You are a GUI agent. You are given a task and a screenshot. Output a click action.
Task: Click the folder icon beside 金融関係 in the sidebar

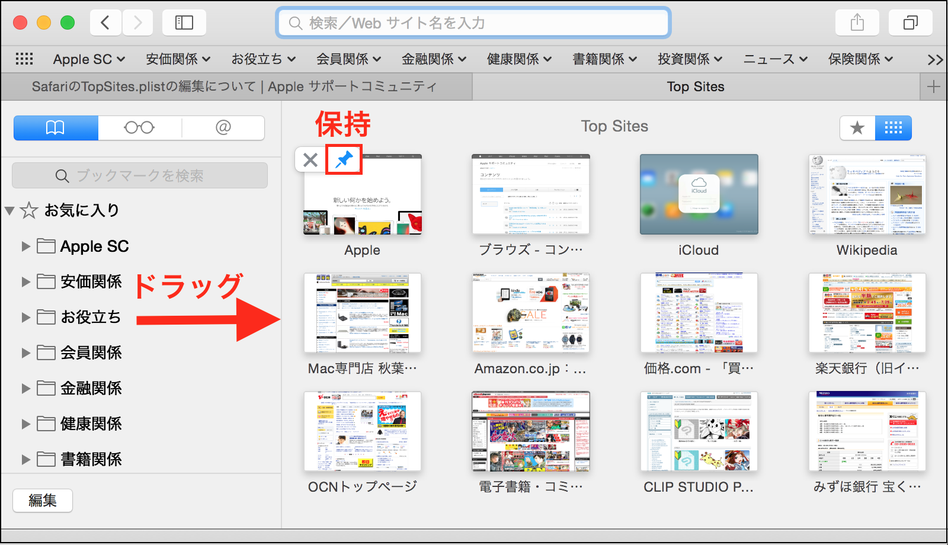point(46,388)
